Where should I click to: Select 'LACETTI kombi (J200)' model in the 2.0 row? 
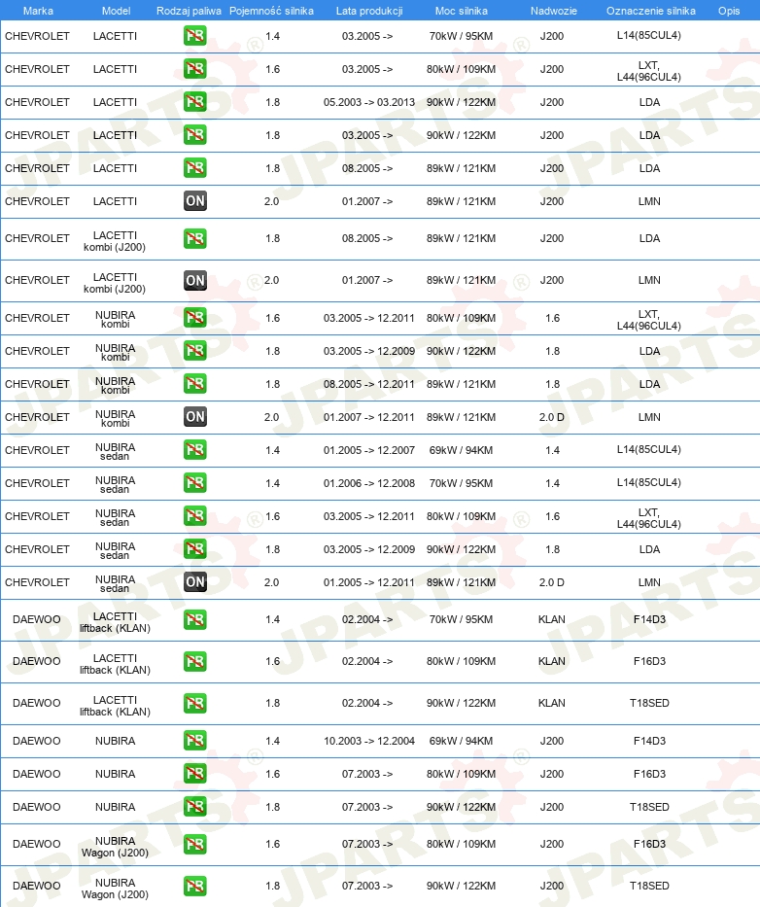(115, 283)
